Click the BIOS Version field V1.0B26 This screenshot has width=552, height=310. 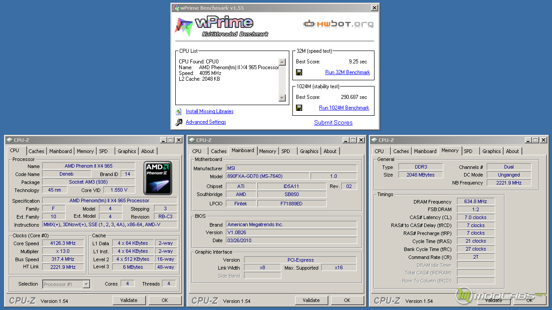tap(291, 232)
